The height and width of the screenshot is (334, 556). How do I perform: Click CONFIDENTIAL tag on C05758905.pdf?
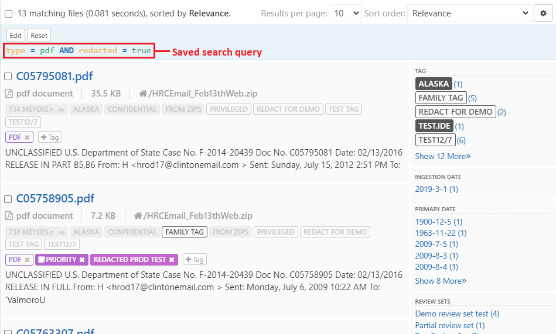pyautogui.click(x=132, y=232)
